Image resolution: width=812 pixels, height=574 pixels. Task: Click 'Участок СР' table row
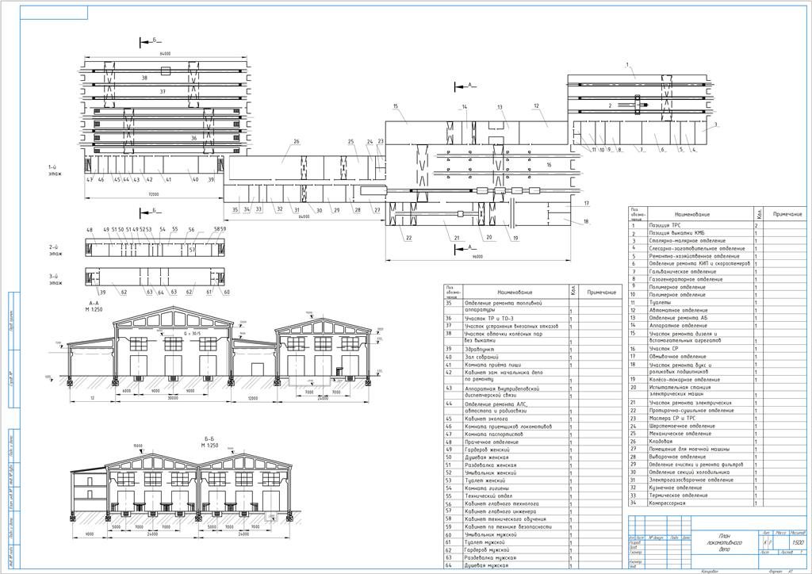pos(717,349)
